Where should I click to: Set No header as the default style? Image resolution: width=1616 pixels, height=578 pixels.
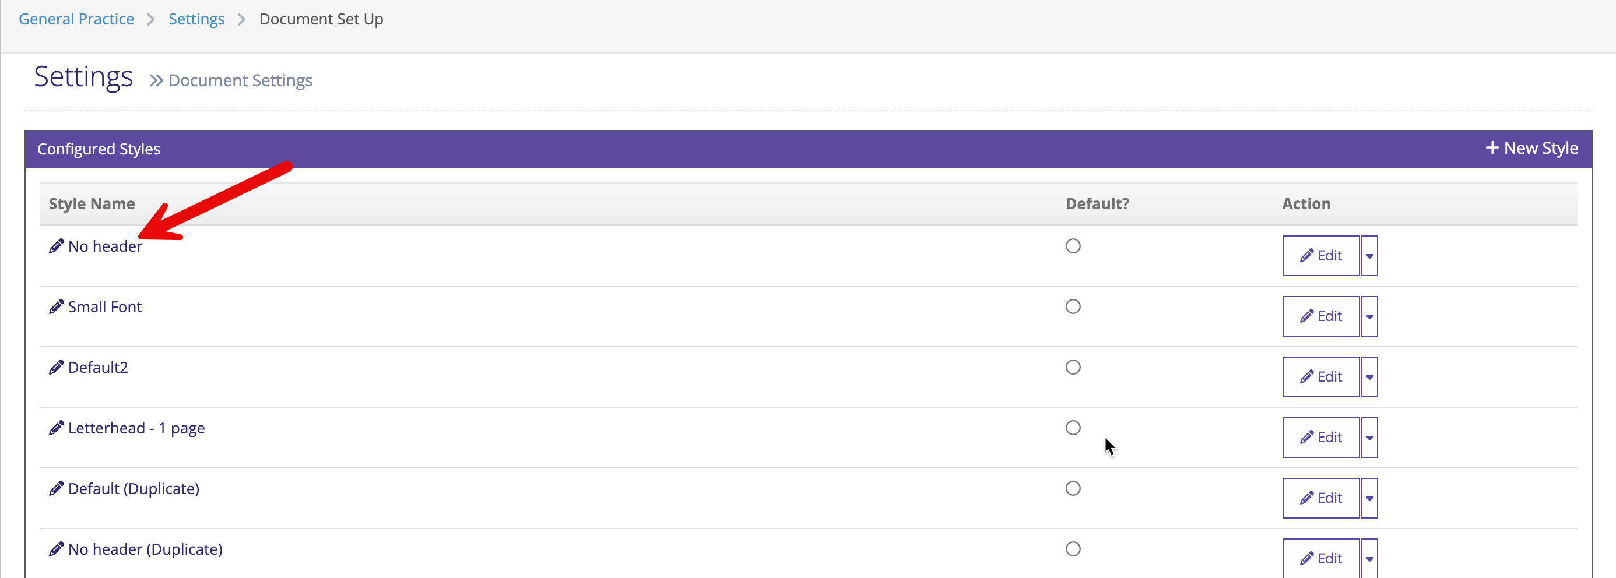[x=1073, y=246]
